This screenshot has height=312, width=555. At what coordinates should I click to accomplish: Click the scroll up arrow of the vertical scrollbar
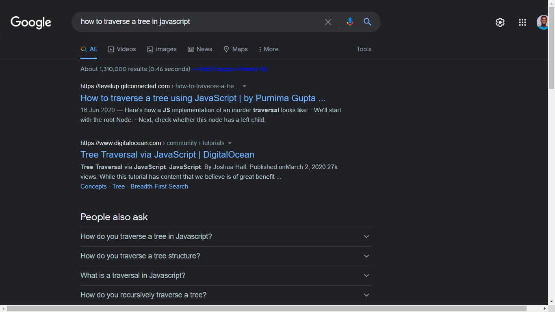click(x=551, y=2)
